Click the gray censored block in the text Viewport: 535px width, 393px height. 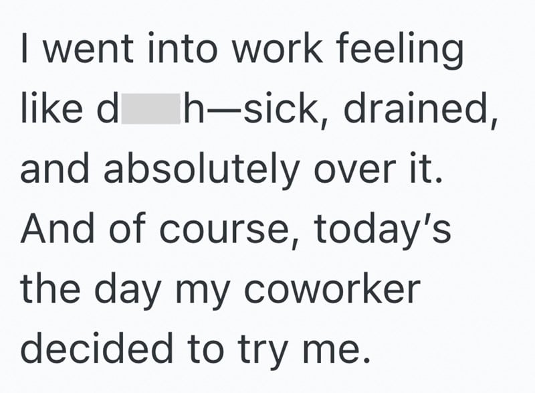pos(151,108)
